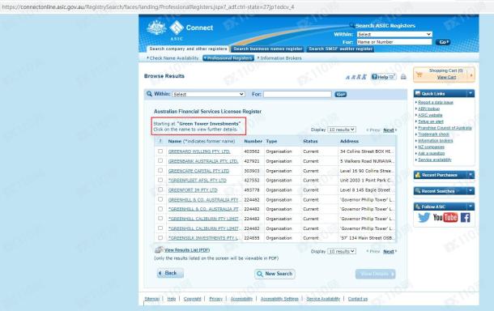
Task: Click the printer icon beside Help
Action: point(403,77)
